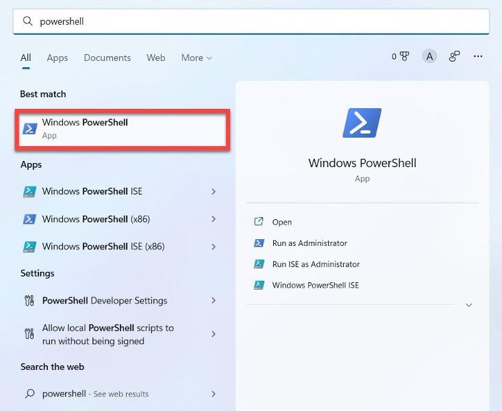Image resolution: width=502 pixels, height=411 pixels.
Task: Switch to the Documents tab
Action: tap(108, 58)
